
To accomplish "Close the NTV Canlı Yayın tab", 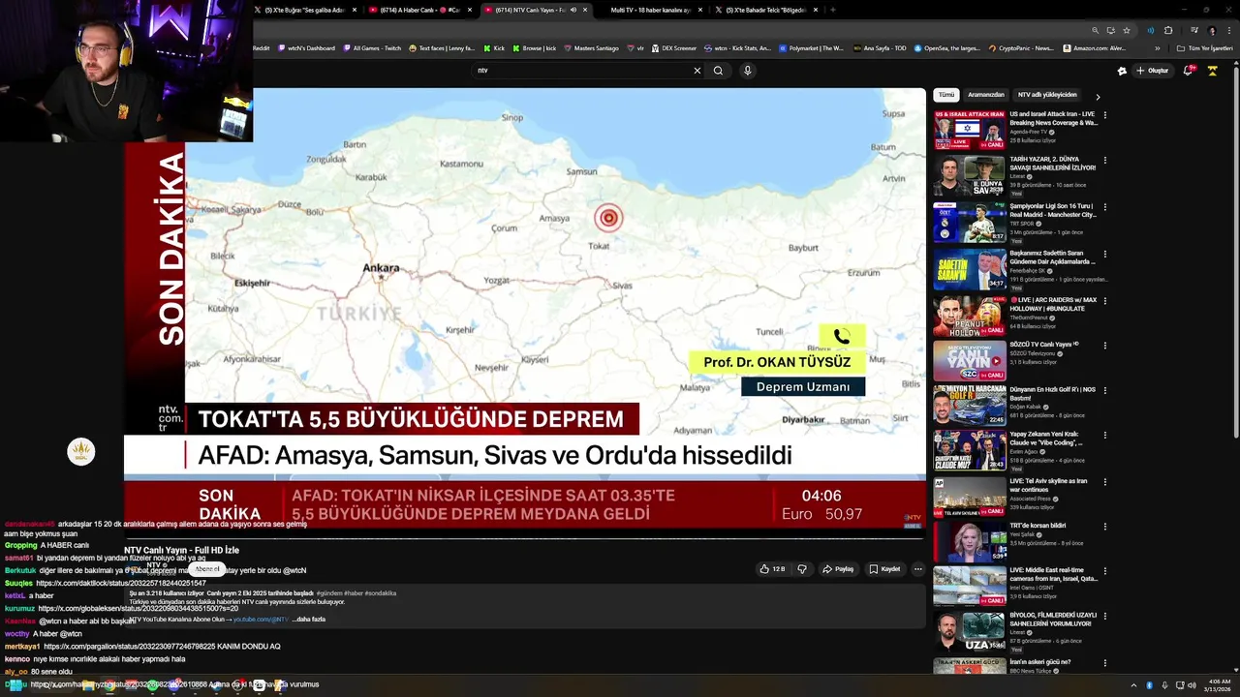I will (585, 10).
